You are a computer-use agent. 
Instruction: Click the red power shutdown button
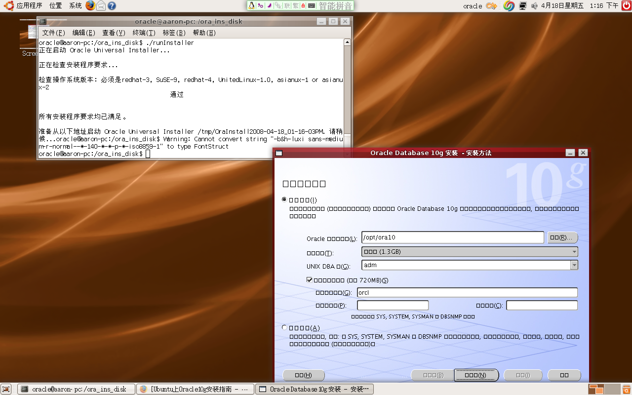pos(626,6)
